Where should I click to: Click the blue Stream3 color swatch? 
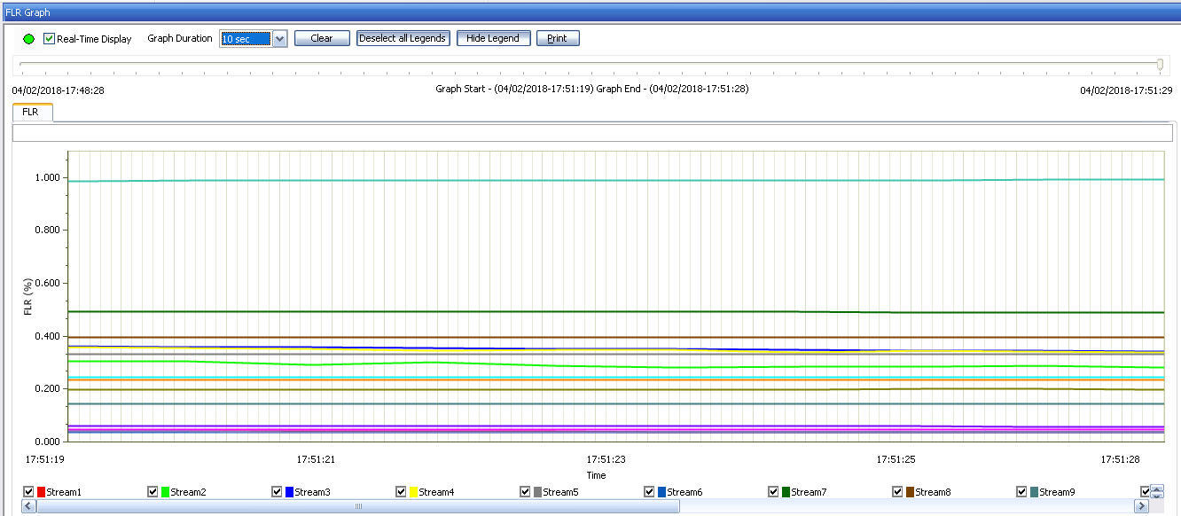click(290, 492)
